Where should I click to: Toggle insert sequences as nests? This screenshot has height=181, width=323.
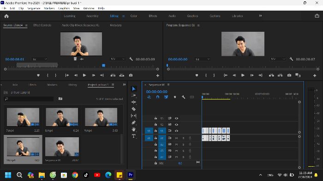tap(149, 97)
